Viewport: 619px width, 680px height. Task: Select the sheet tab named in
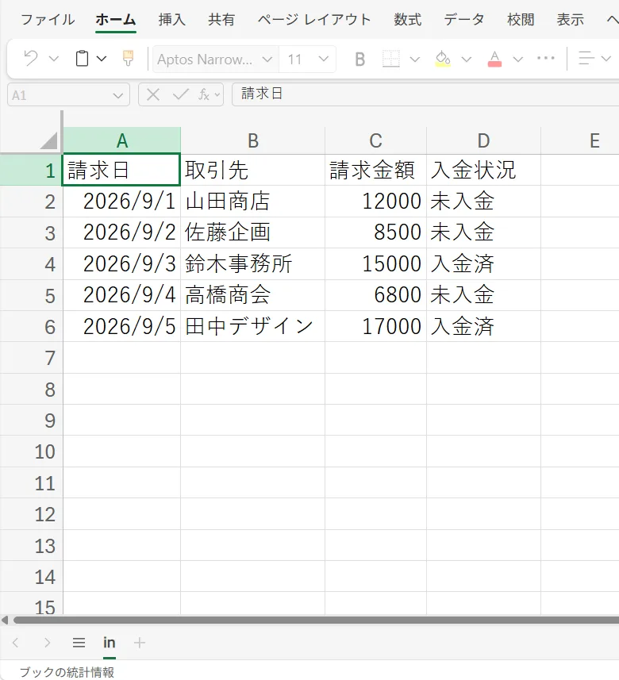110,642
